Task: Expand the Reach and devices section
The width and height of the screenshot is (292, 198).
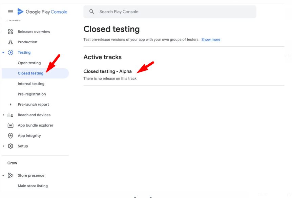Action: pos(3,115)
